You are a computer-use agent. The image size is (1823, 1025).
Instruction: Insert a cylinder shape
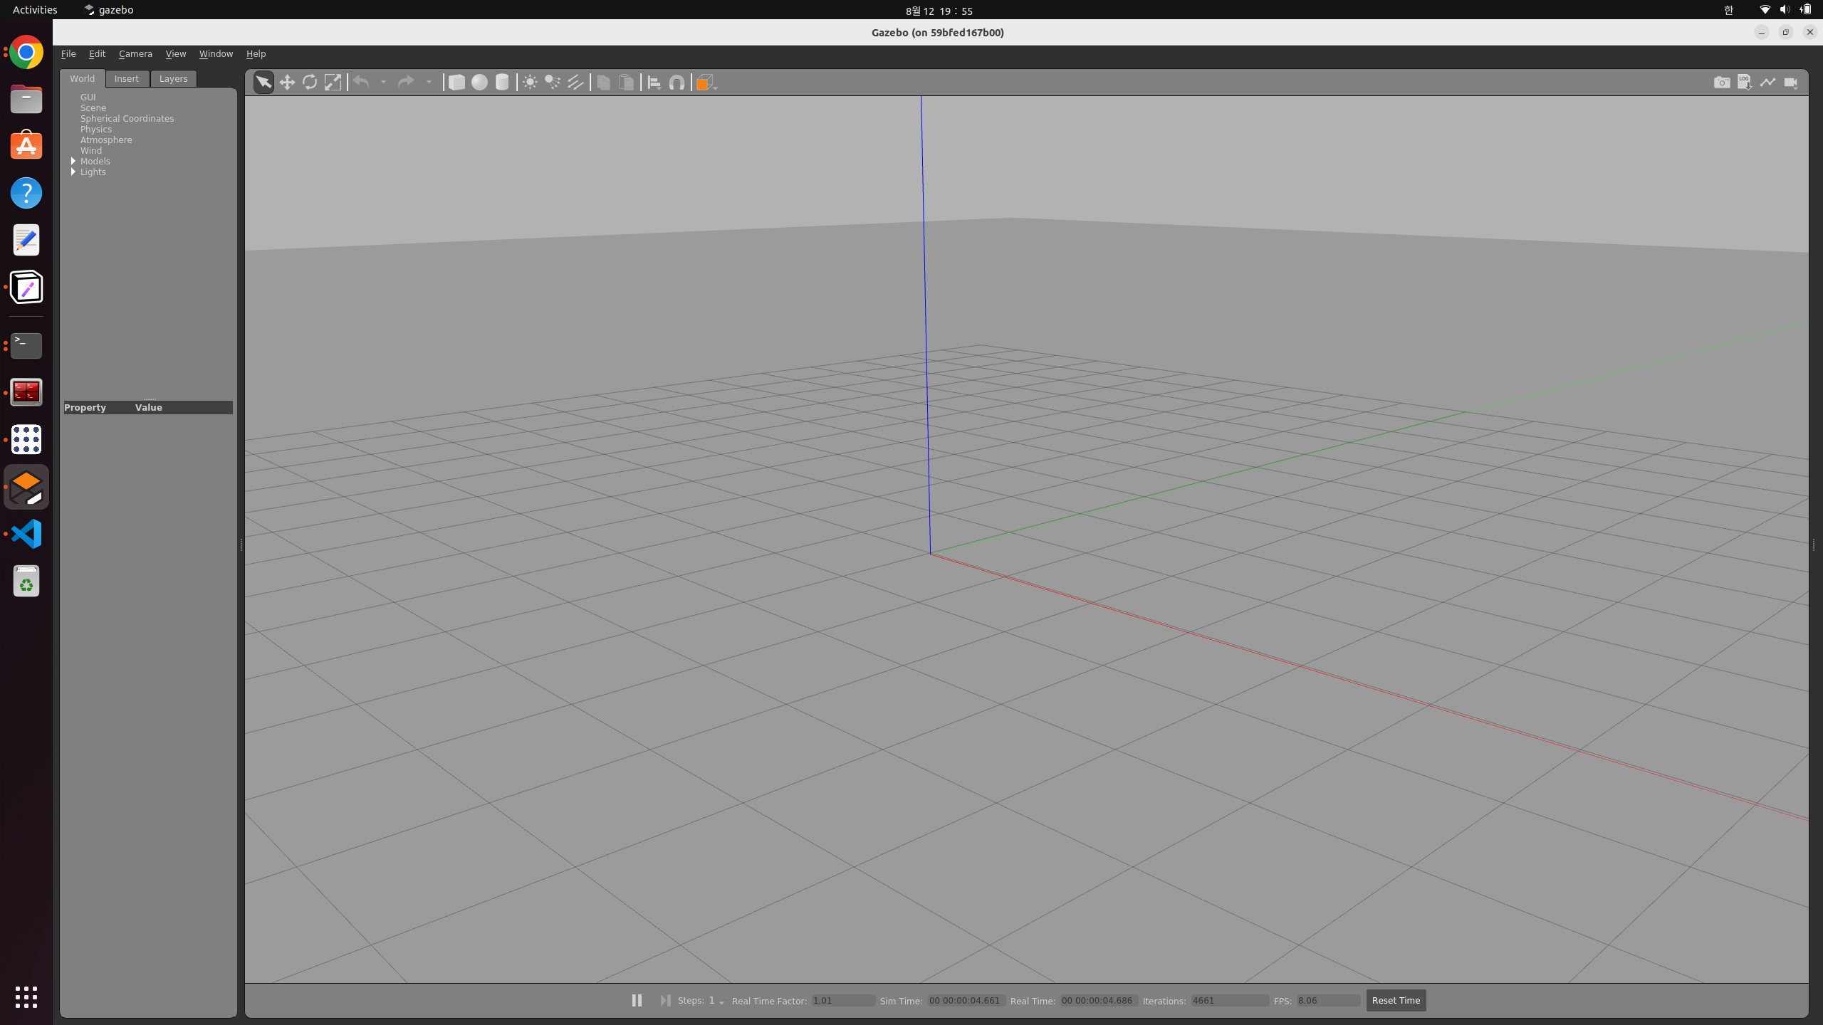tap(502, 83)
